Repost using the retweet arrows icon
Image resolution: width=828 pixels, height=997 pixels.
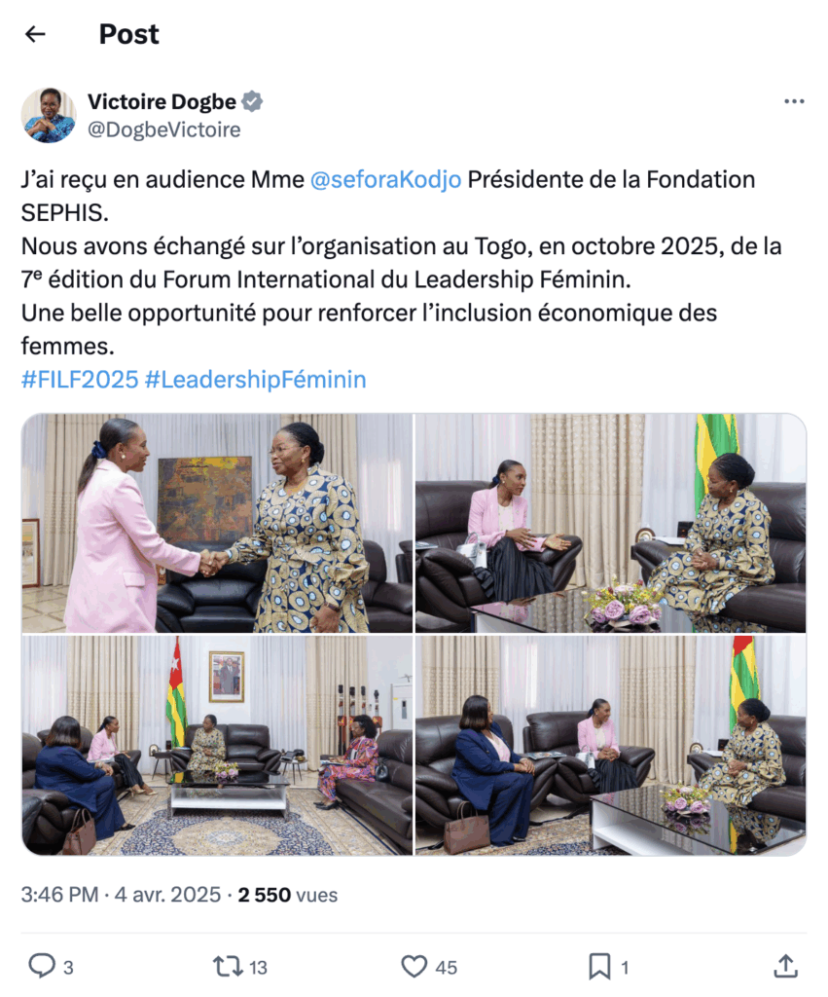click(x=228, y=967)
